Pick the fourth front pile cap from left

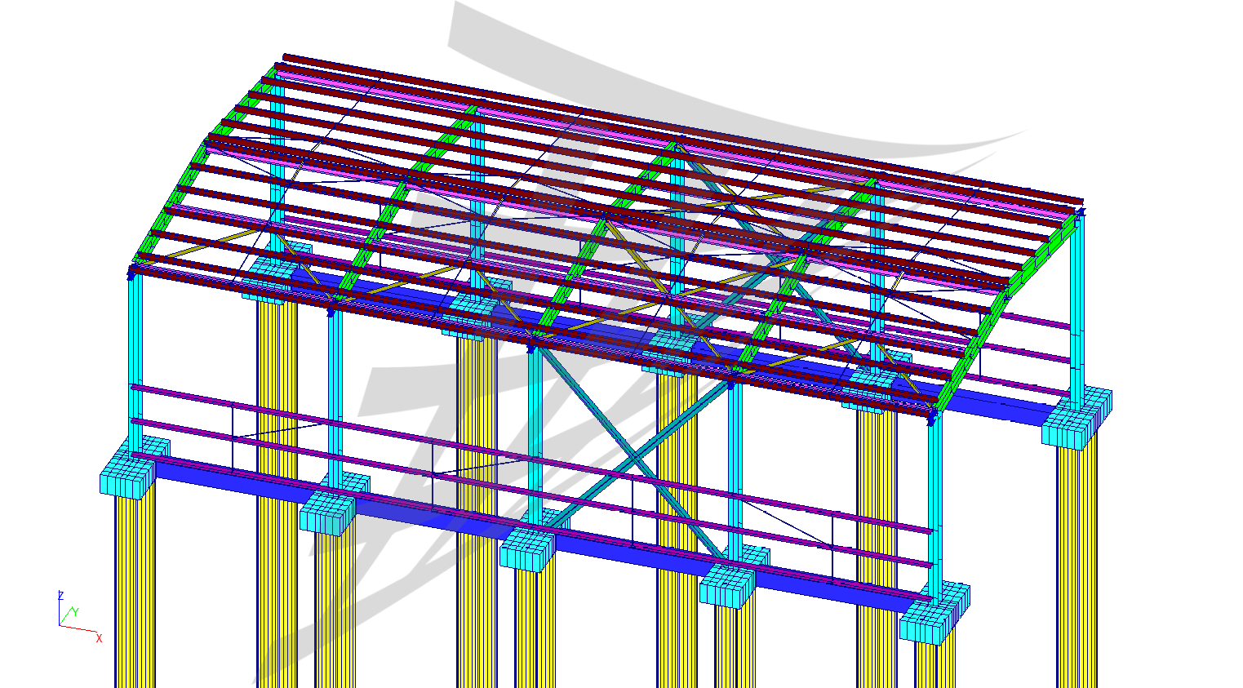[726, 586]
